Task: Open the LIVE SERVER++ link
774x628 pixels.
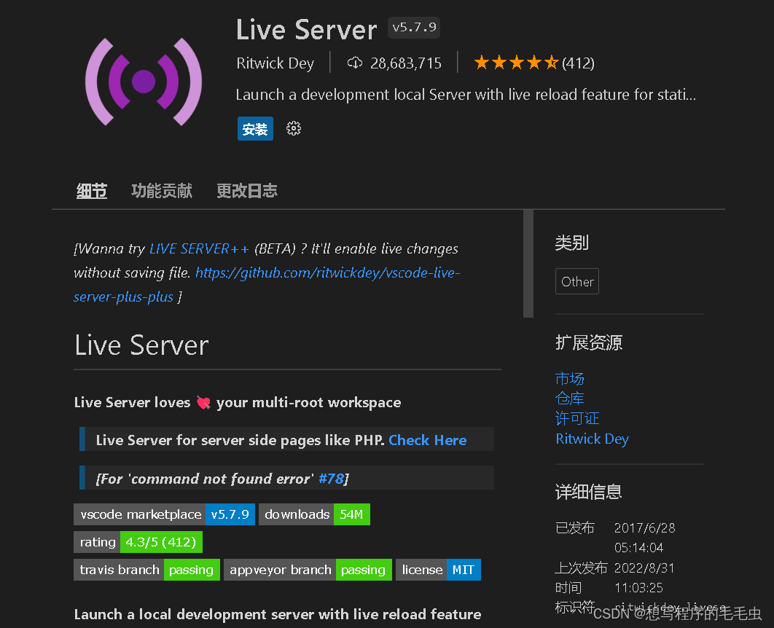Action: pos(199,248)
